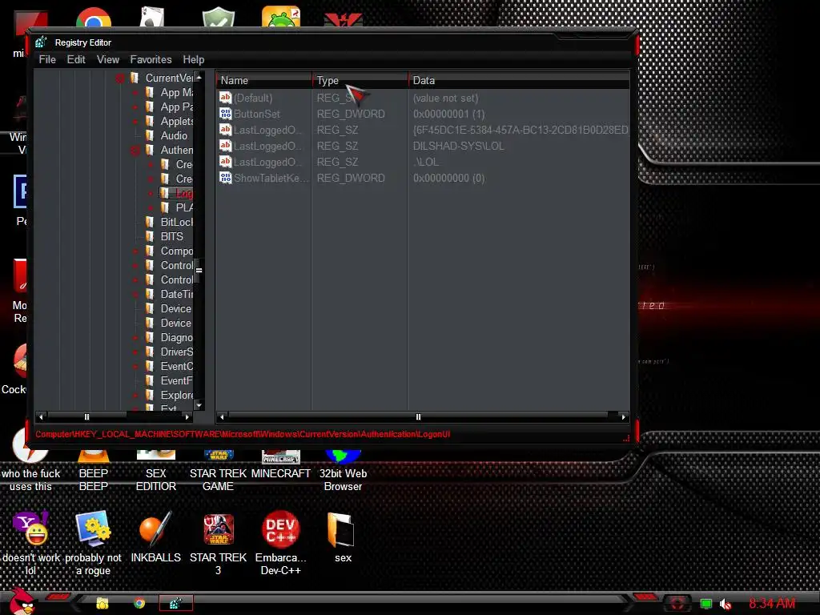
Task: Click the '(value not set)' data cell
Action: tap(445, 98)
